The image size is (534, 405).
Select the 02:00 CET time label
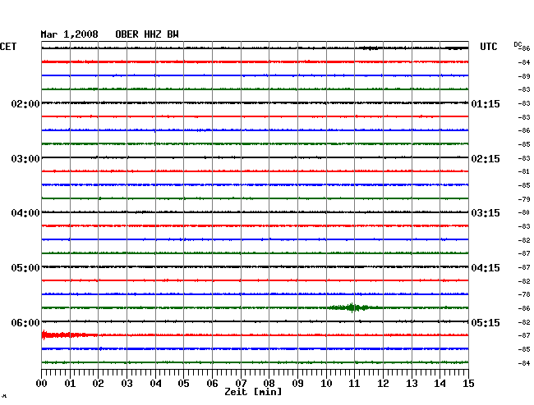25,103
